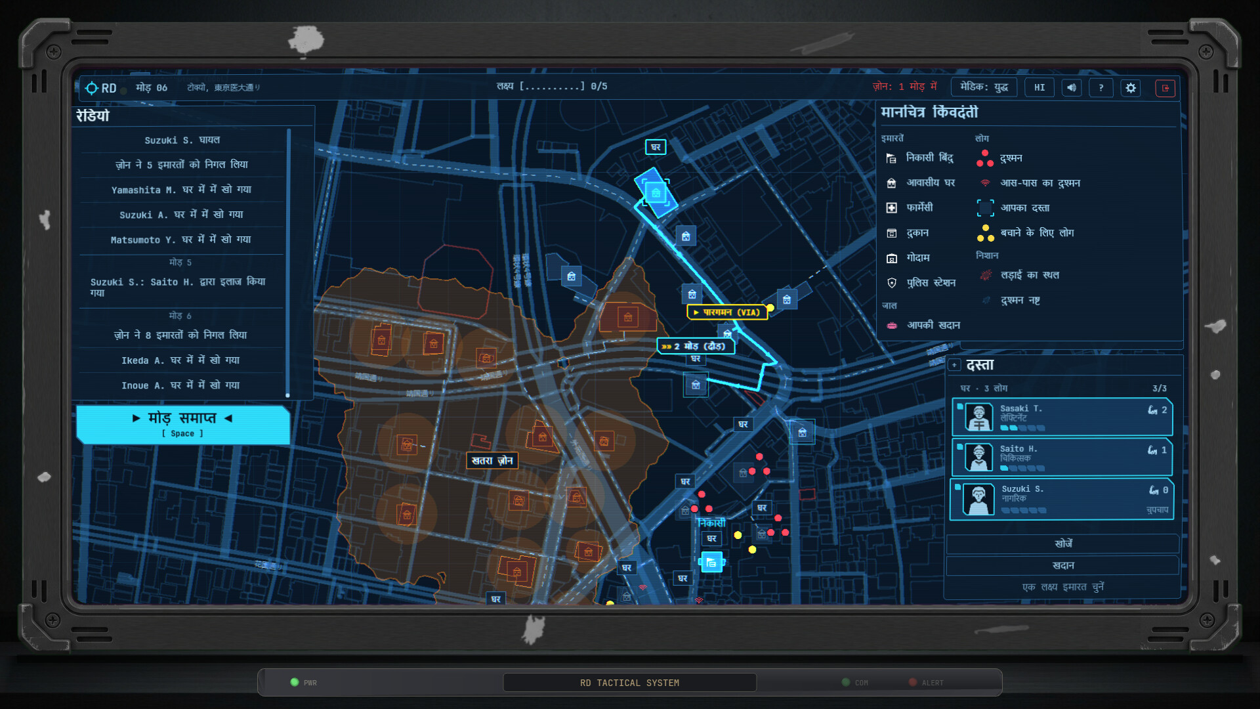Click the red exit door icon
Viewport: 1260px width, 709px height.
pos(1165,87)
